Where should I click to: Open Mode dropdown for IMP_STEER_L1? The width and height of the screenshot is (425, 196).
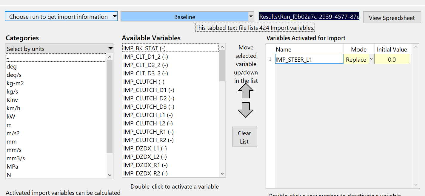(371, 59)
